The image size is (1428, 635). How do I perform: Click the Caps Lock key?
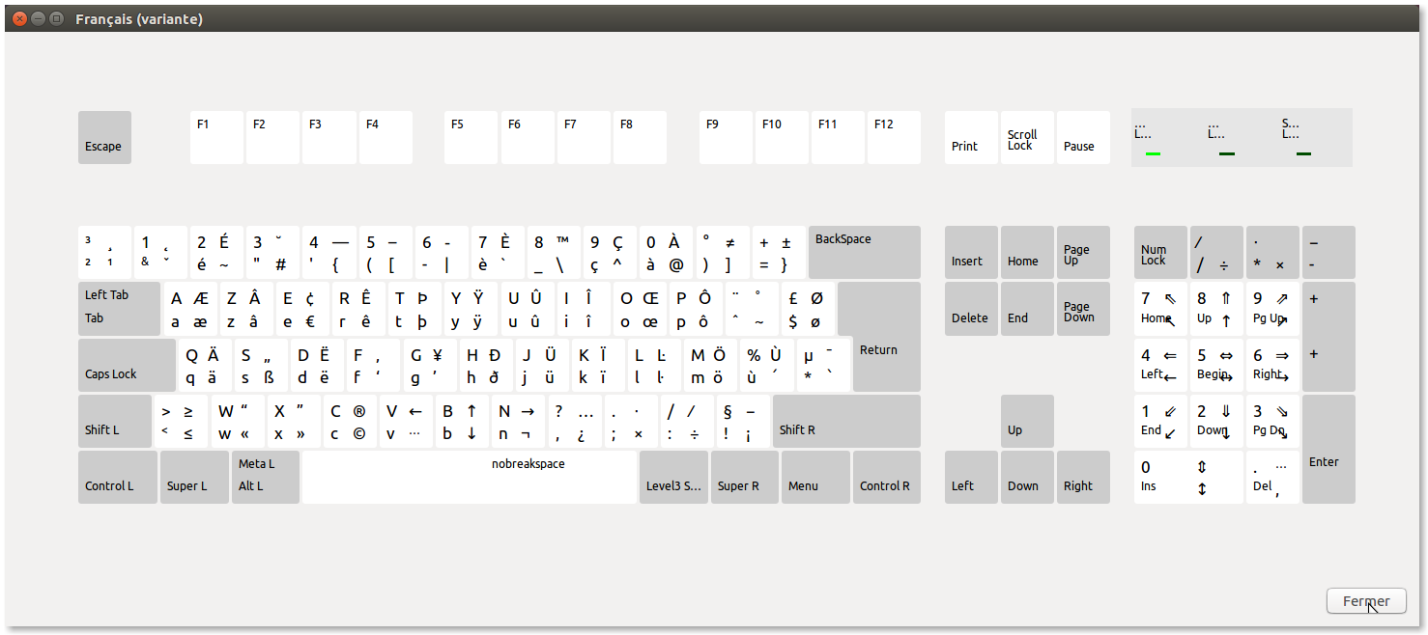click(127, 364)
